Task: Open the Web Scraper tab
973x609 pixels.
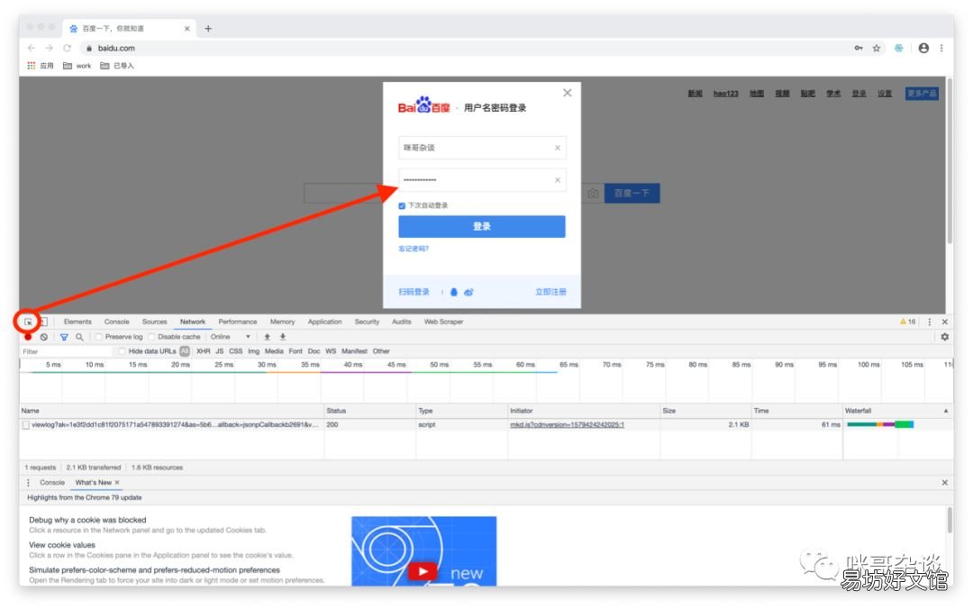Action: pyautogui.click(x=443, y=322)
